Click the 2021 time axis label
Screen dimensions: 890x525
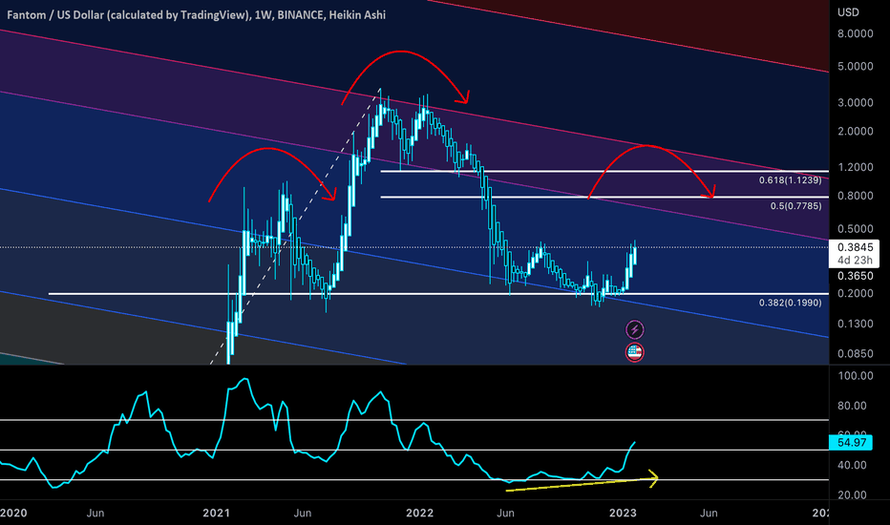tap(216, 514)
